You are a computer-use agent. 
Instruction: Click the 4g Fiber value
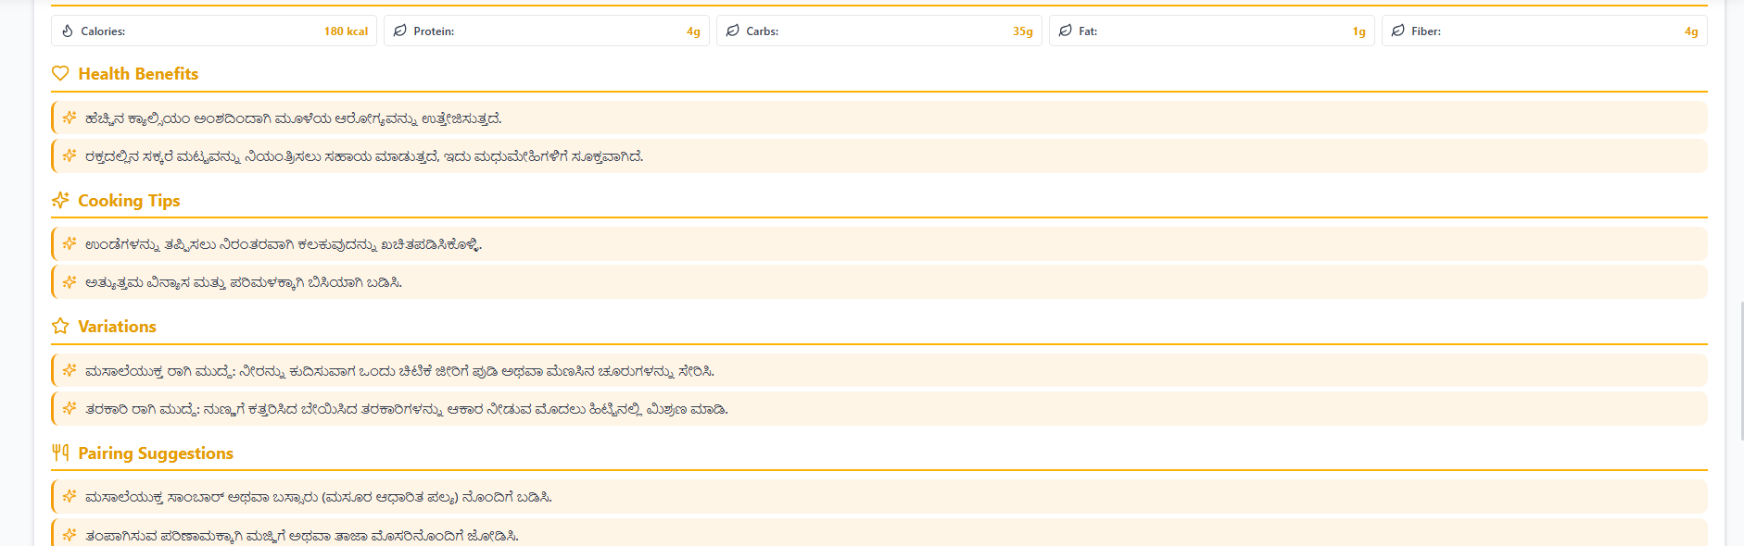click(1691, 31)
